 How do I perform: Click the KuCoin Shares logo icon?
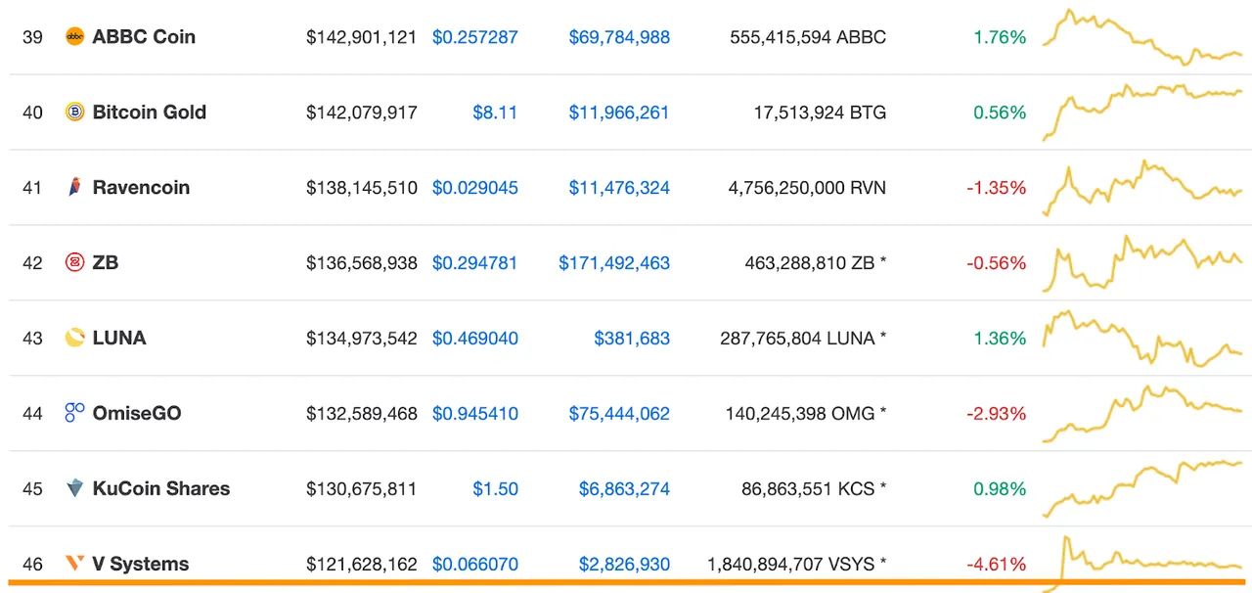[x=74, y=488]
